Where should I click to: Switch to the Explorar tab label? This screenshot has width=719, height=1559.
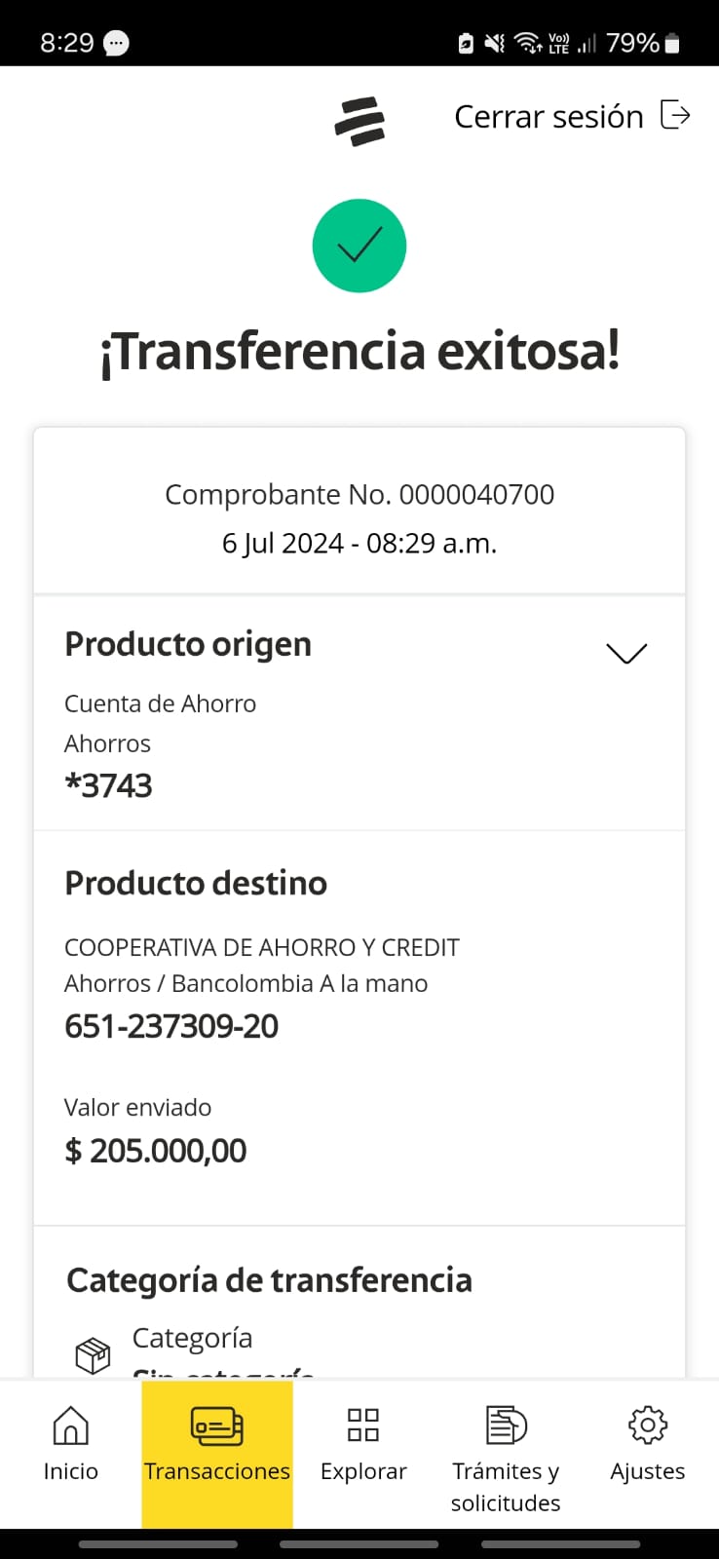coord(363,1471)
